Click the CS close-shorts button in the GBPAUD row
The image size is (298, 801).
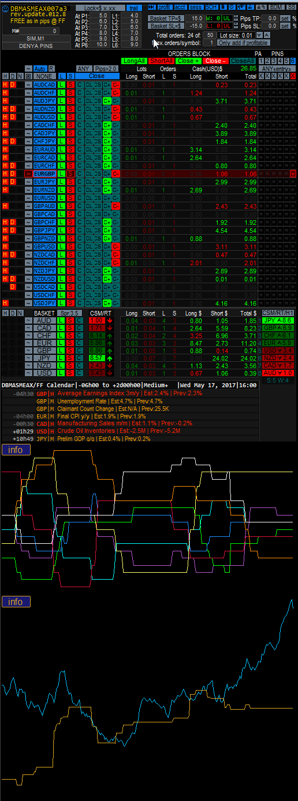pos(98,206)
